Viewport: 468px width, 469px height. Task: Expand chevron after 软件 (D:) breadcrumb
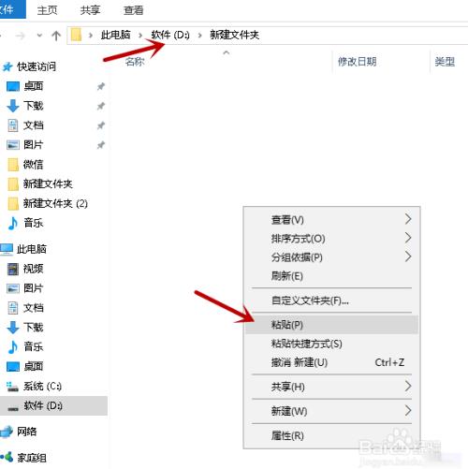pos(200,36)
